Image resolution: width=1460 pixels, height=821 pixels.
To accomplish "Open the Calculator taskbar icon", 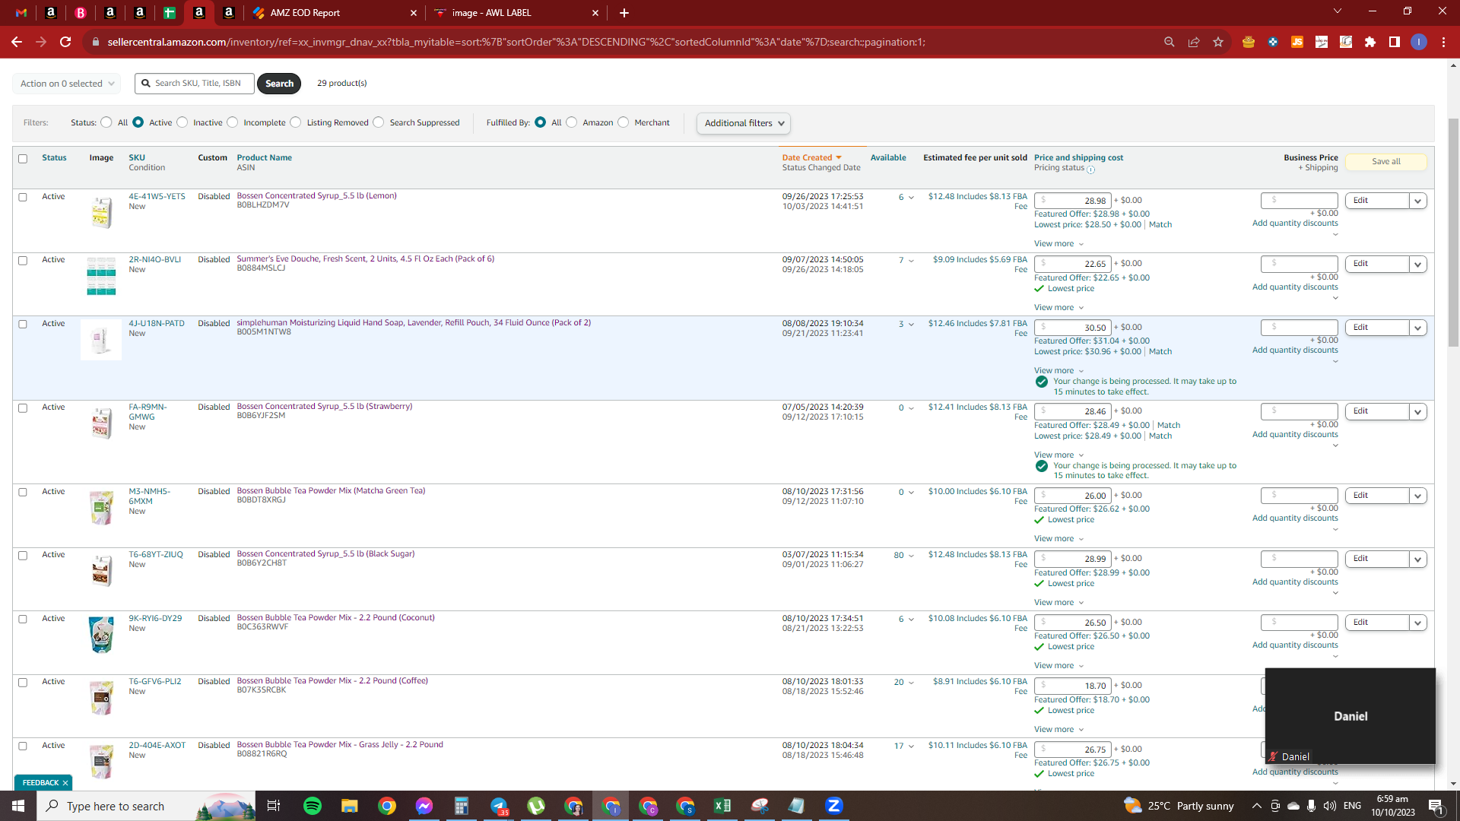I will pos(462,806).
